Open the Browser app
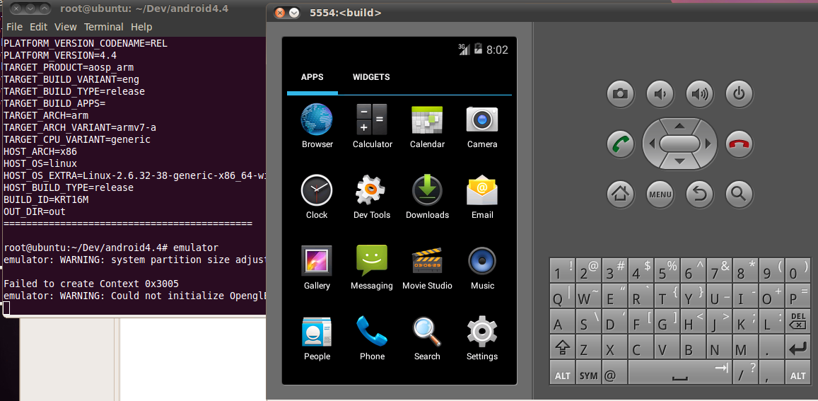The height and width of the screenshot is (401, 818). [317, 126]
